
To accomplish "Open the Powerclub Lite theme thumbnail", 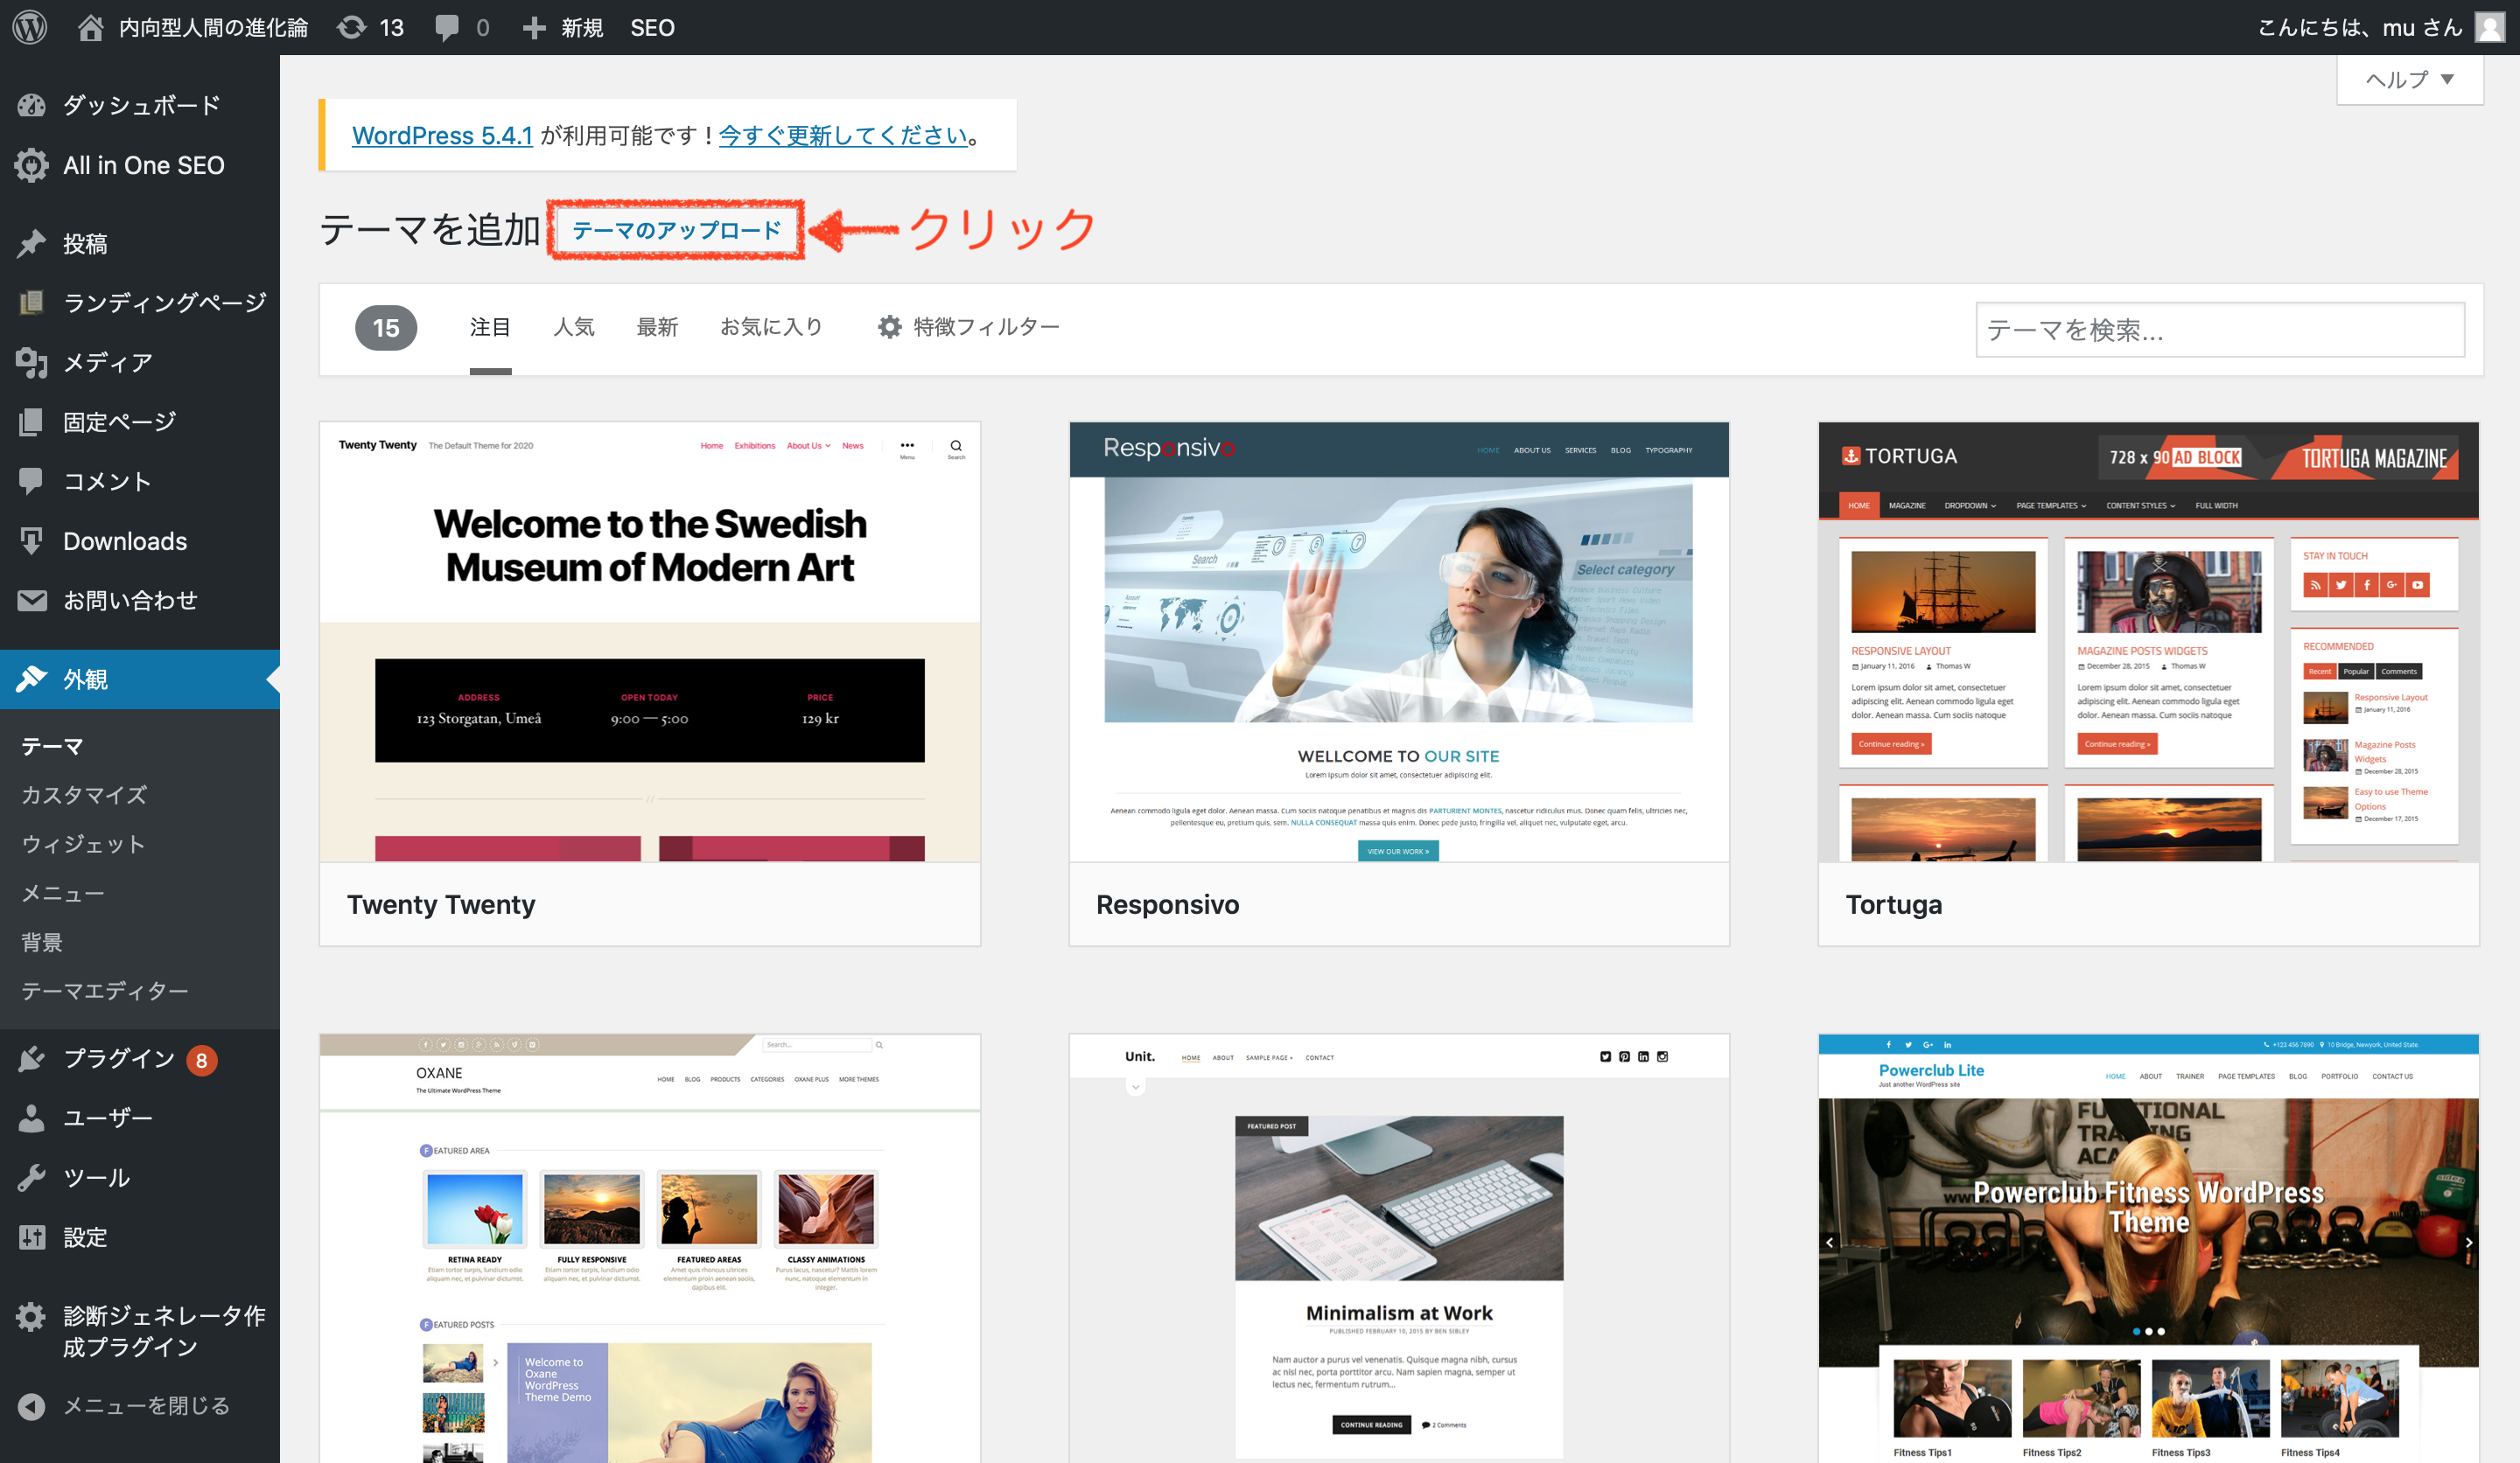I will tap(2148, 1248).
